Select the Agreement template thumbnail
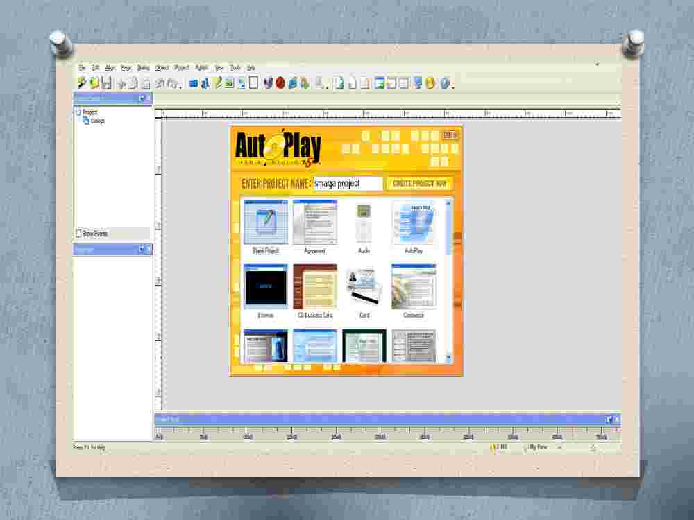Image resolution: width=694 pixels, height=520 pixels. (314, 223)
